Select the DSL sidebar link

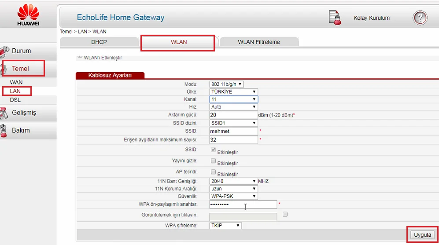pyautogui.click(x=15, y=100)
